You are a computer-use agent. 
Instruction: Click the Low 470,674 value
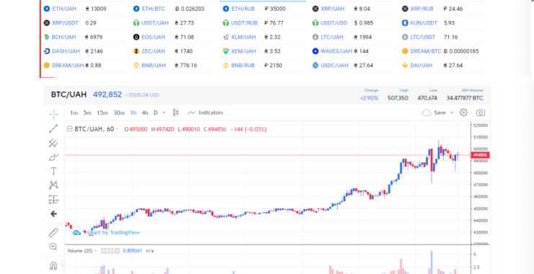pyautogui.click(x=427, y=98)
